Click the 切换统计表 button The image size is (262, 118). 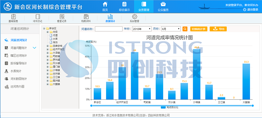click(199, 29)
